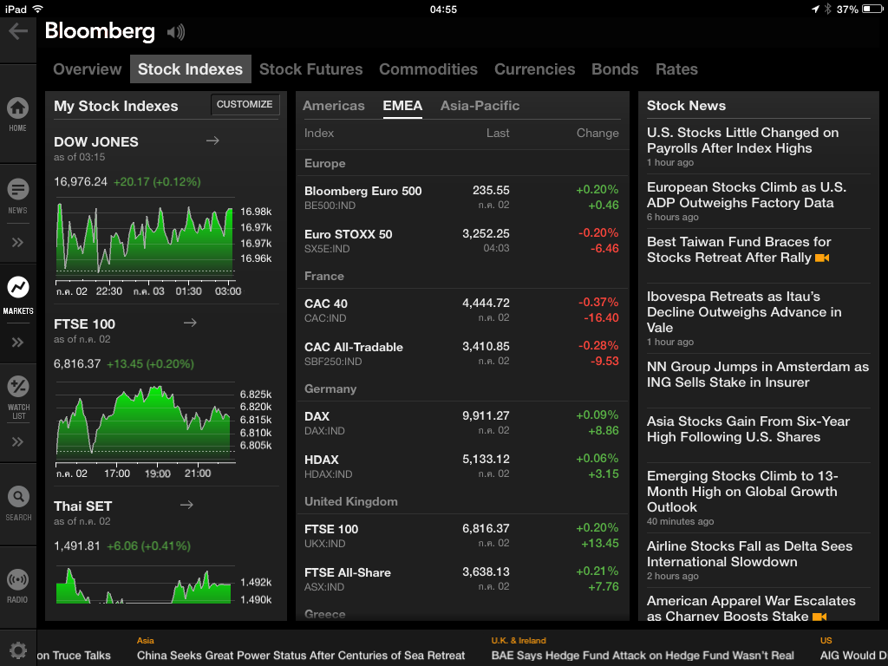The image size is (888, 666).
Task: Click the Last column header
Action: [x=498, y=133]
